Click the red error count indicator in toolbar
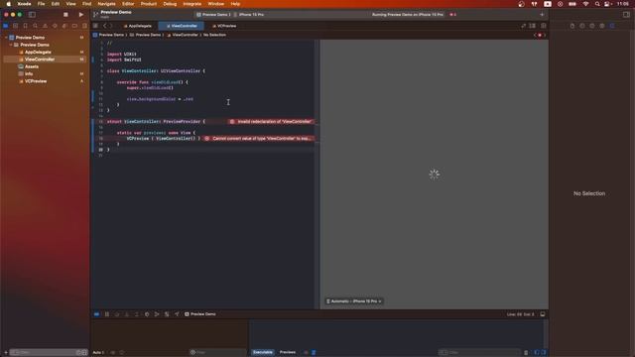 click(x=452, y=15)
